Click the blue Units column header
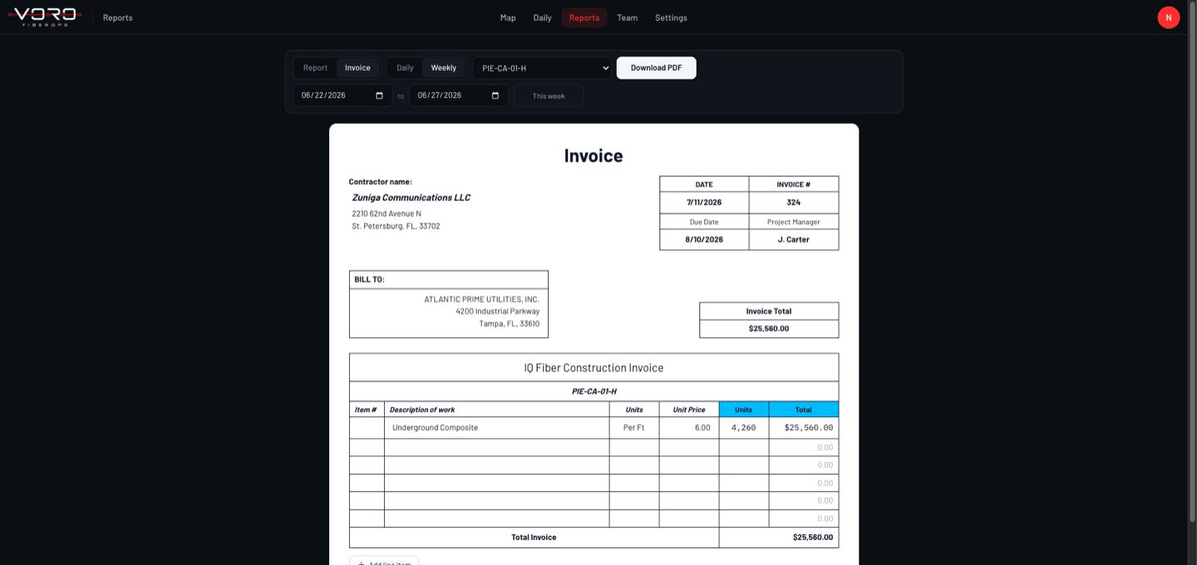 tap(744, 410)
